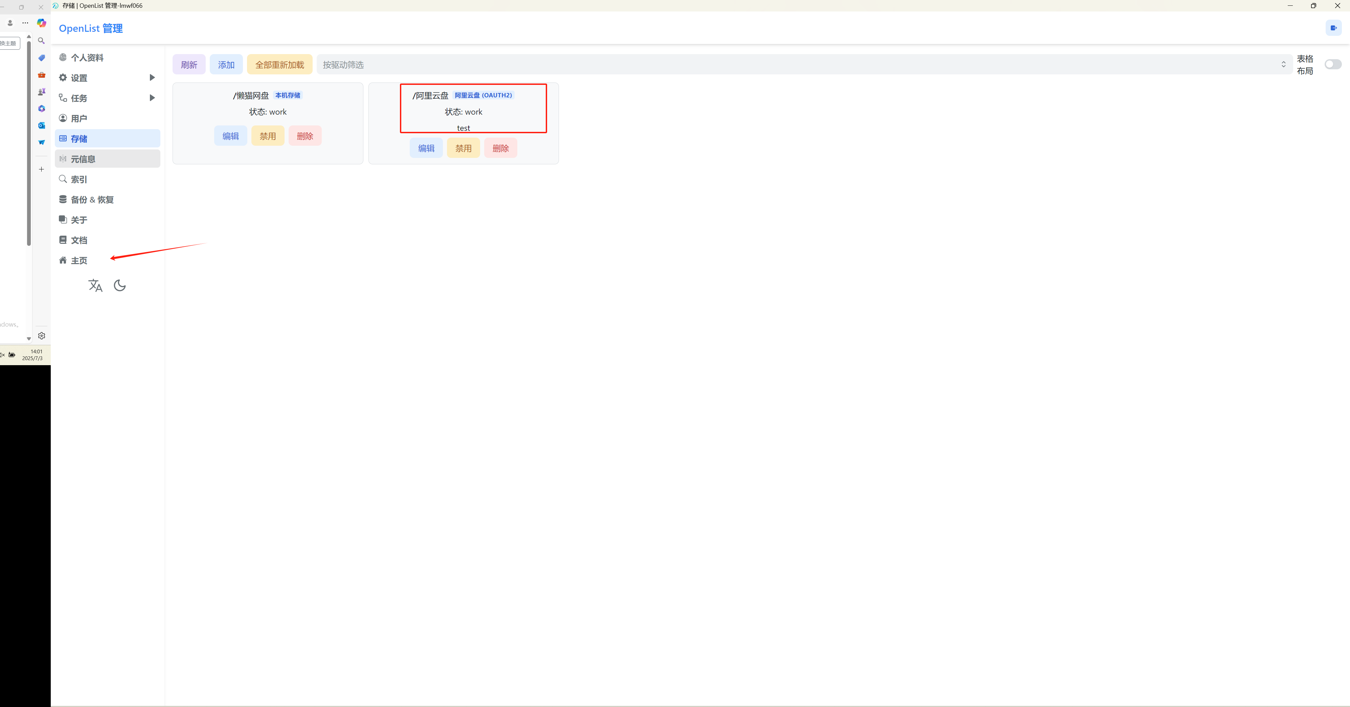Viewport: 1350px width, 707px height.
Task: Edit the /阿里云盘 storage
Action: coord(426,148)
